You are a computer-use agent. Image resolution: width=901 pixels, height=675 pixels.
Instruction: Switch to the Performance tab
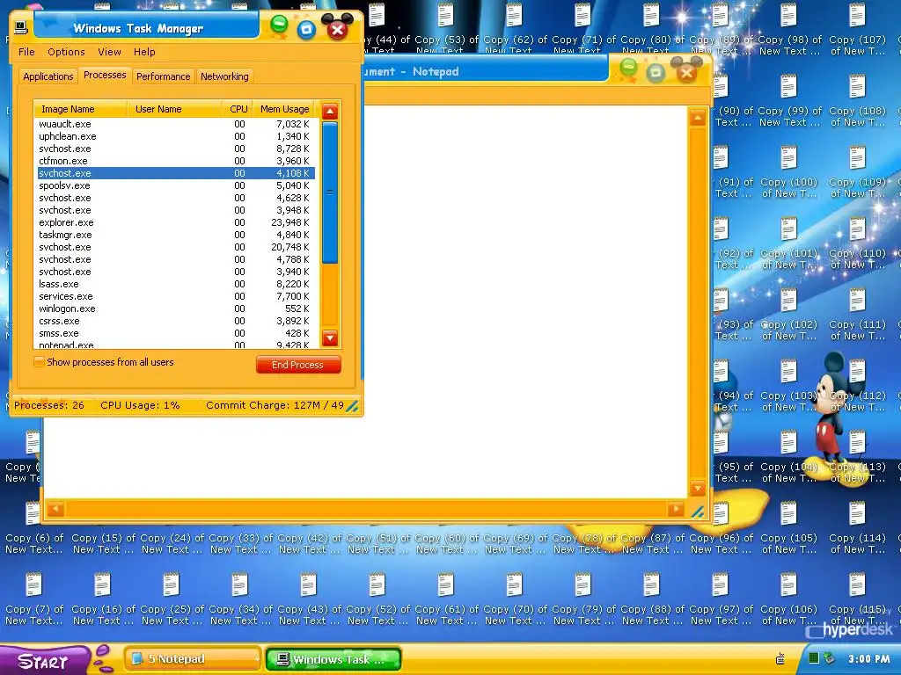[163, 76]
